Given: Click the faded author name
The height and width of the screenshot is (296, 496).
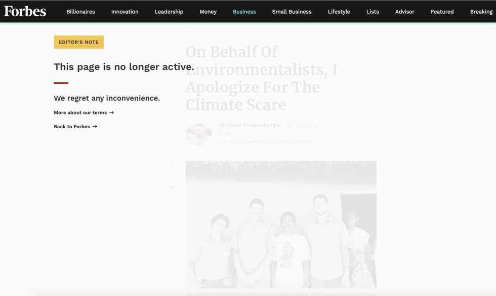Looking at the screenshot, I should click(x=250, y=125).
